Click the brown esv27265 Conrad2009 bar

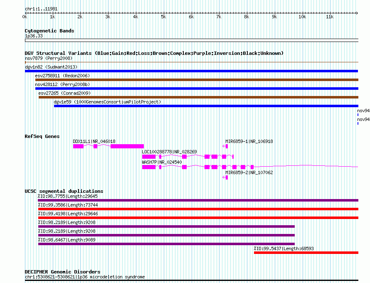pyautogui.click(x=198, y=97)
